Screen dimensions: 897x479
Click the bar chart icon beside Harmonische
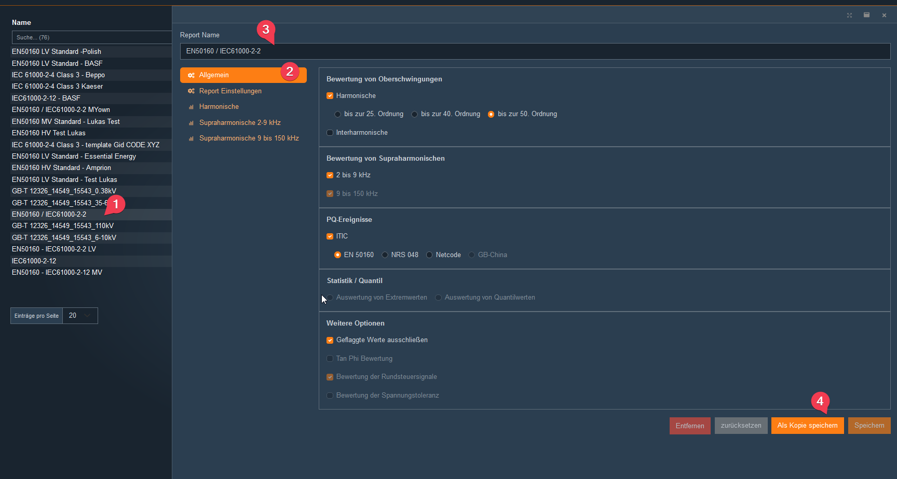tap(191, 107)
